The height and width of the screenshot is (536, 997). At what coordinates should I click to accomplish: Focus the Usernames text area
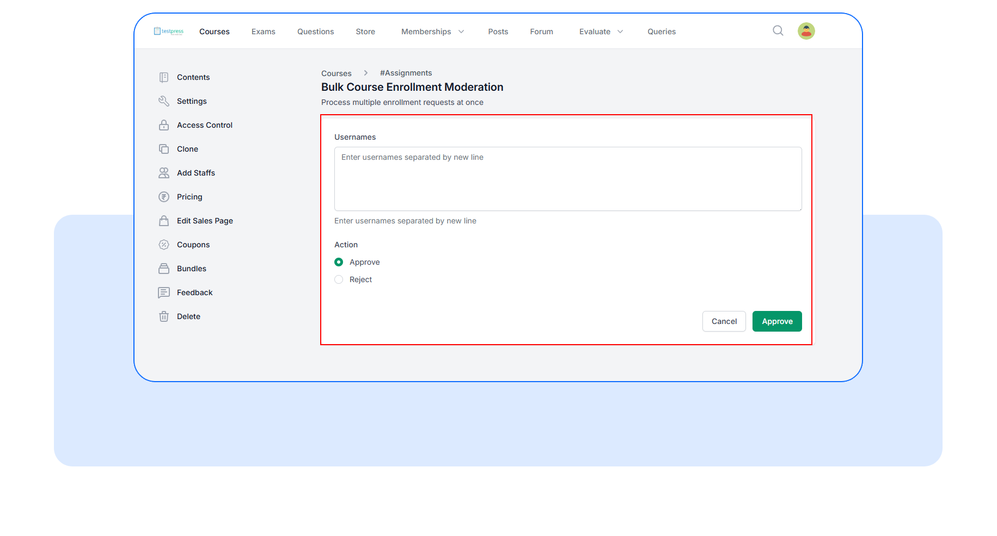click(x=567, y=179)
